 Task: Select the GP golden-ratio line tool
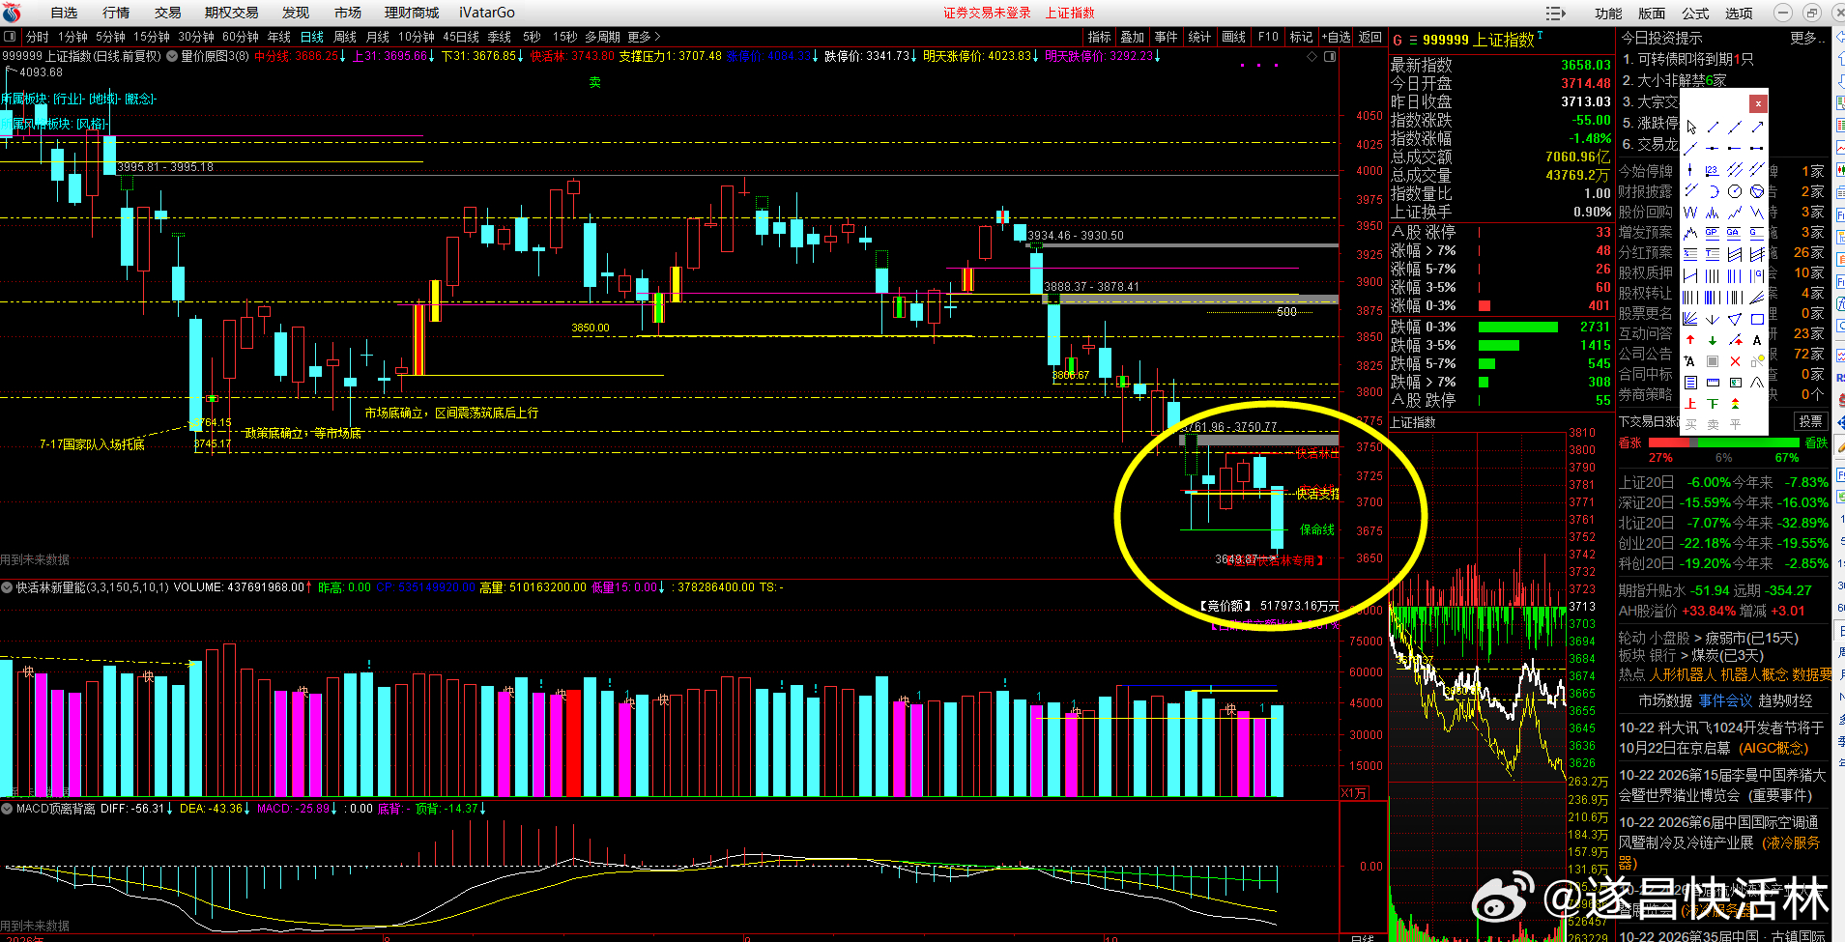pos(1713,233)
